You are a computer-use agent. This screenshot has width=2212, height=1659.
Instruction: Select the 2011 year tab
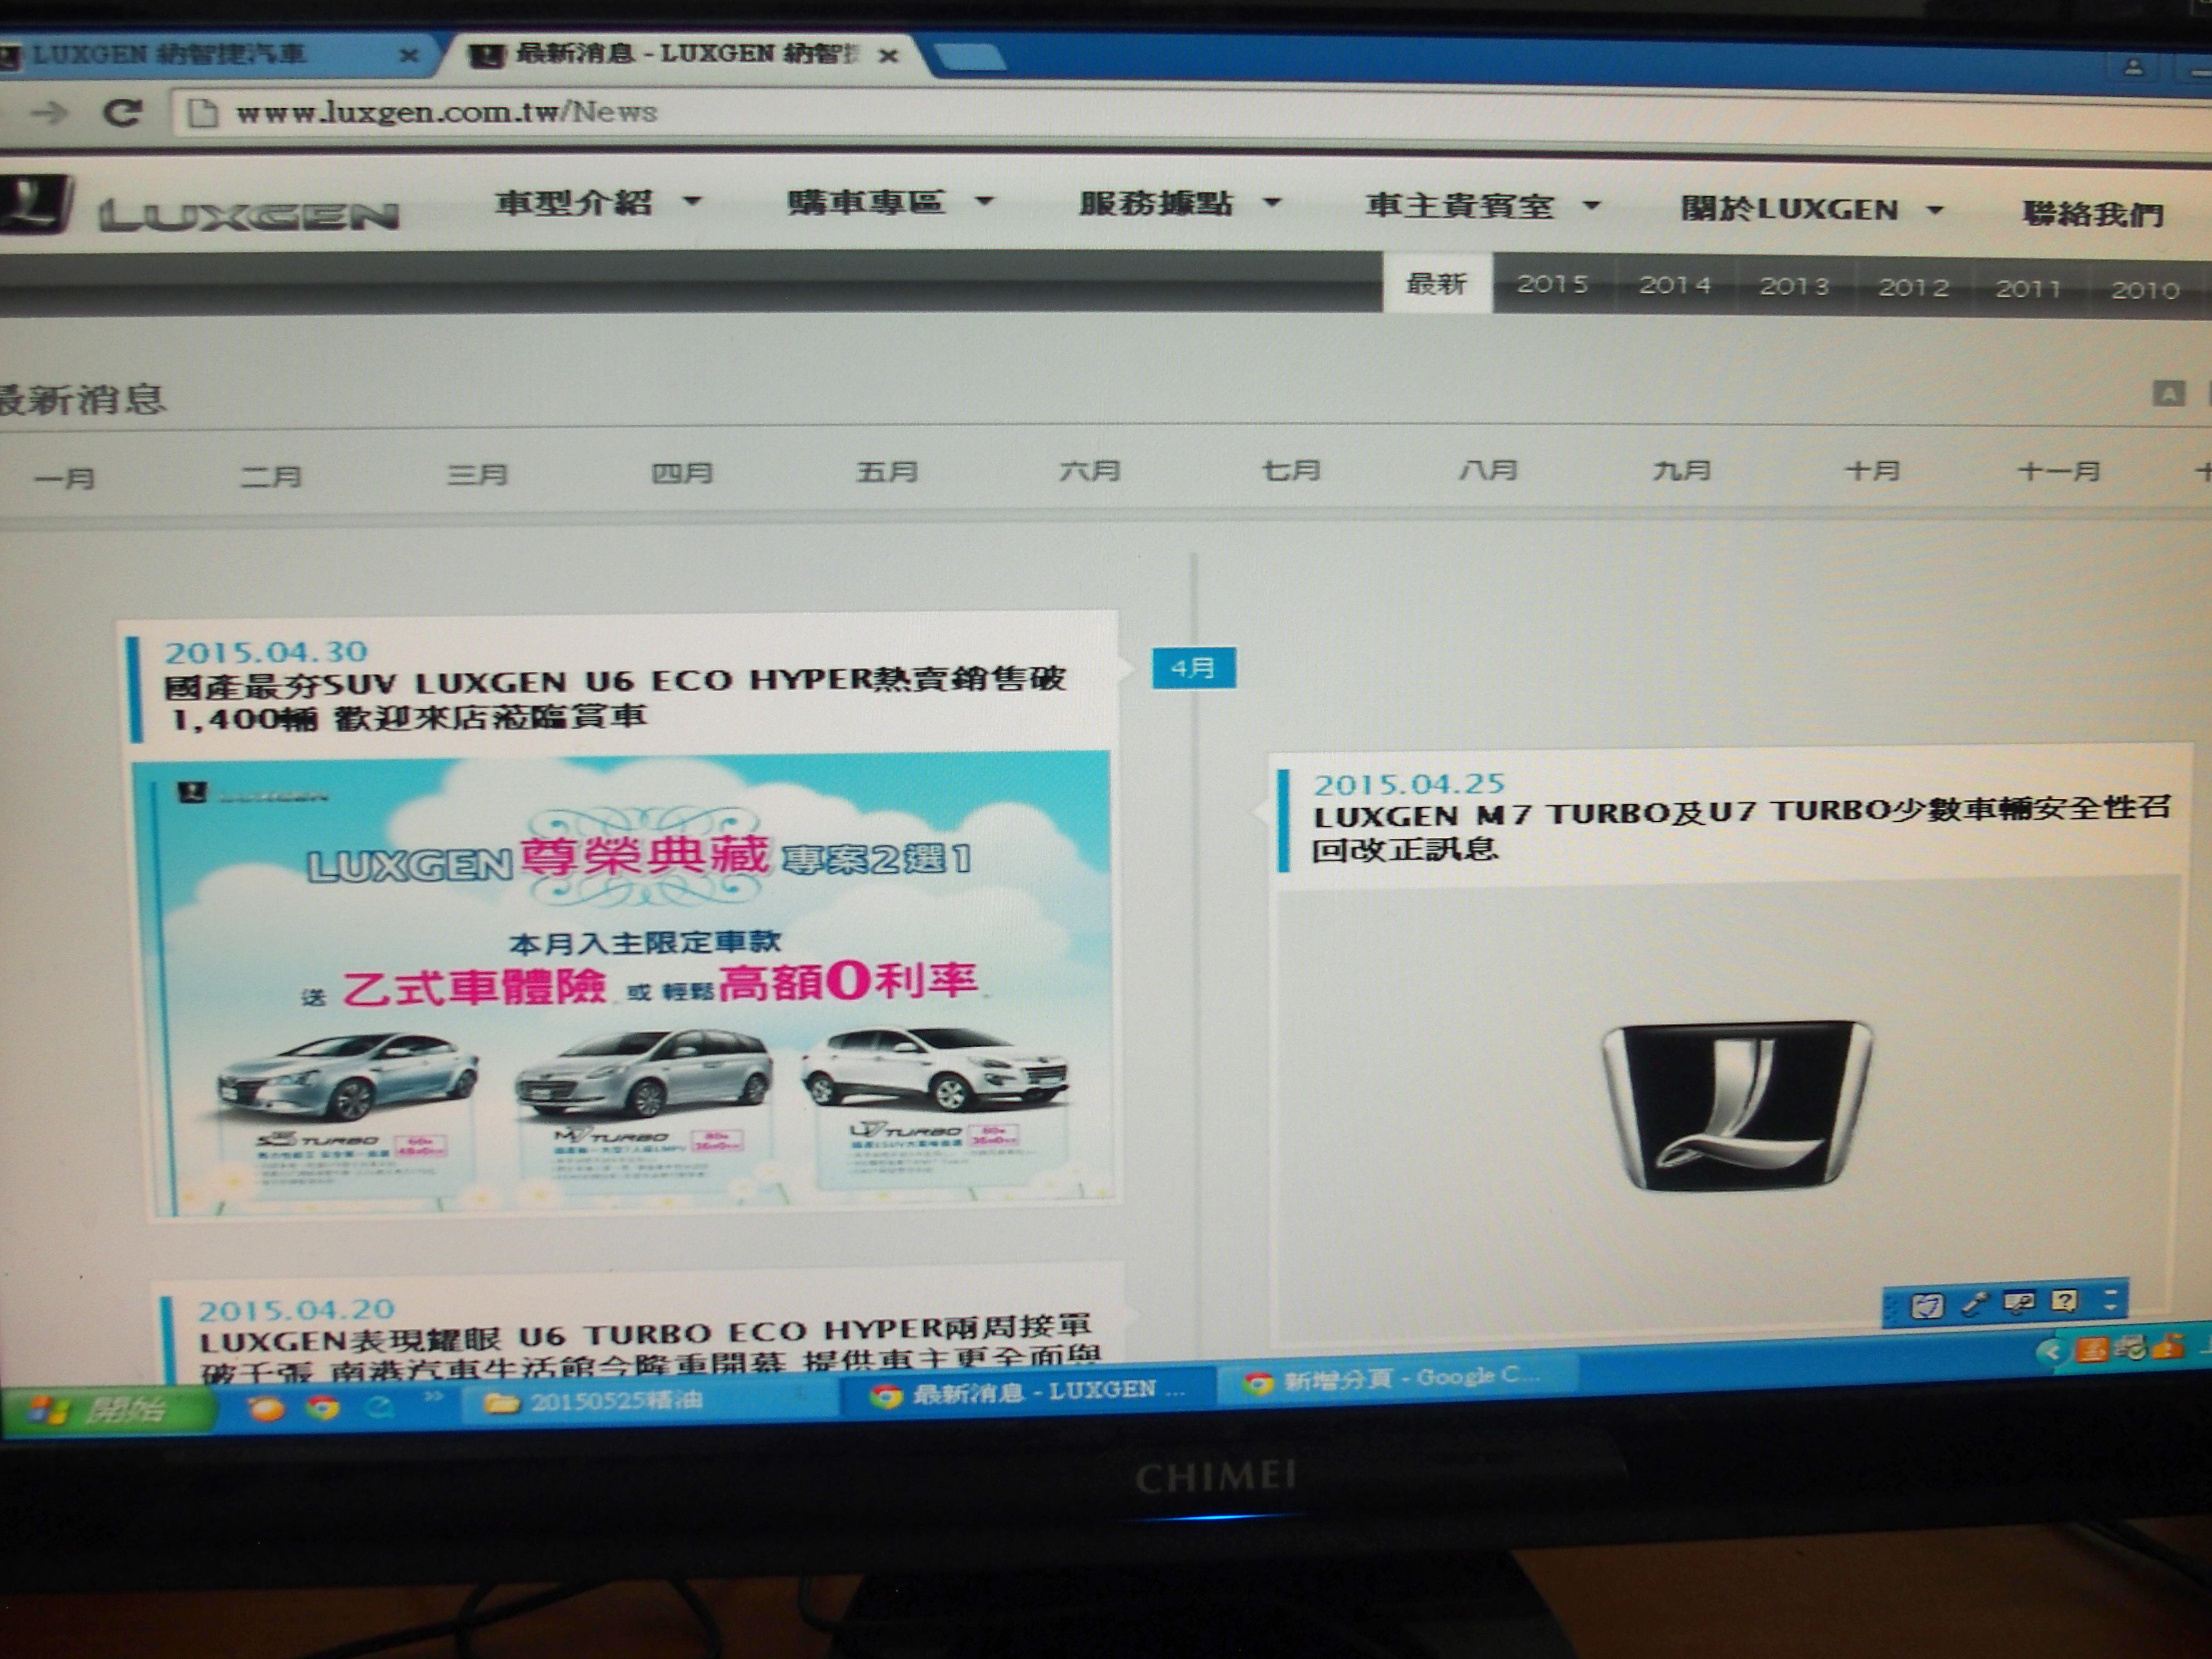tap(2028, 288)
